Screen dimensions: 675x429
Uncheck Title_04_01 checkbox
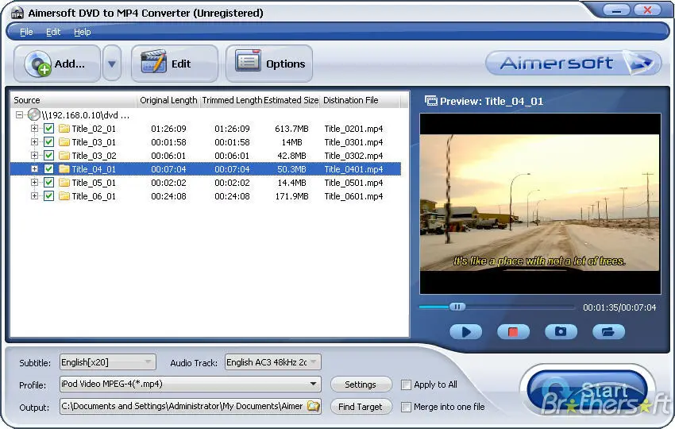pos(48,169)
